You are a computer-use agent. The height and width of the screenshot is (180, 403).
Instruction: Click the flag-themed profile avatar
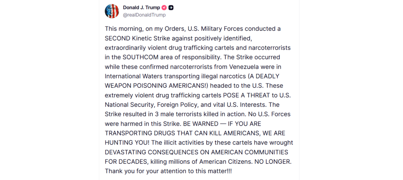112,11
